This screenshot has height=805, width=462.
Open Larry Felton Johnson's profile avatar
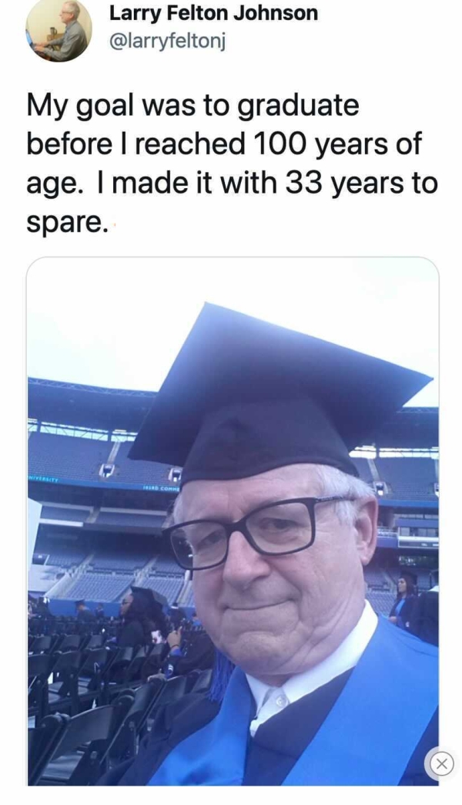point(59,29)
